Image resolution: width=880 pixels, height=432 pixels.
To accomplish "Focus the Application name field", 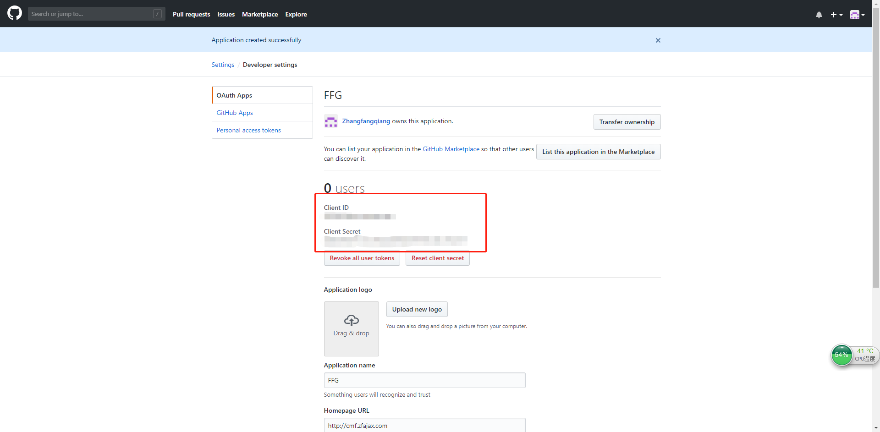I will (x=424, y=380).
